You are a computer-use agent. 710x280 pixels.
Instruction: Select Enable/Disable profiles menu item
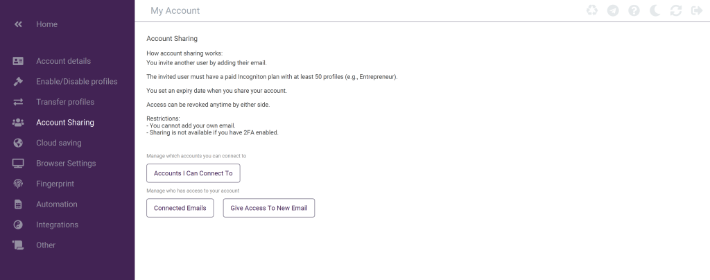(x=76, y=82)
